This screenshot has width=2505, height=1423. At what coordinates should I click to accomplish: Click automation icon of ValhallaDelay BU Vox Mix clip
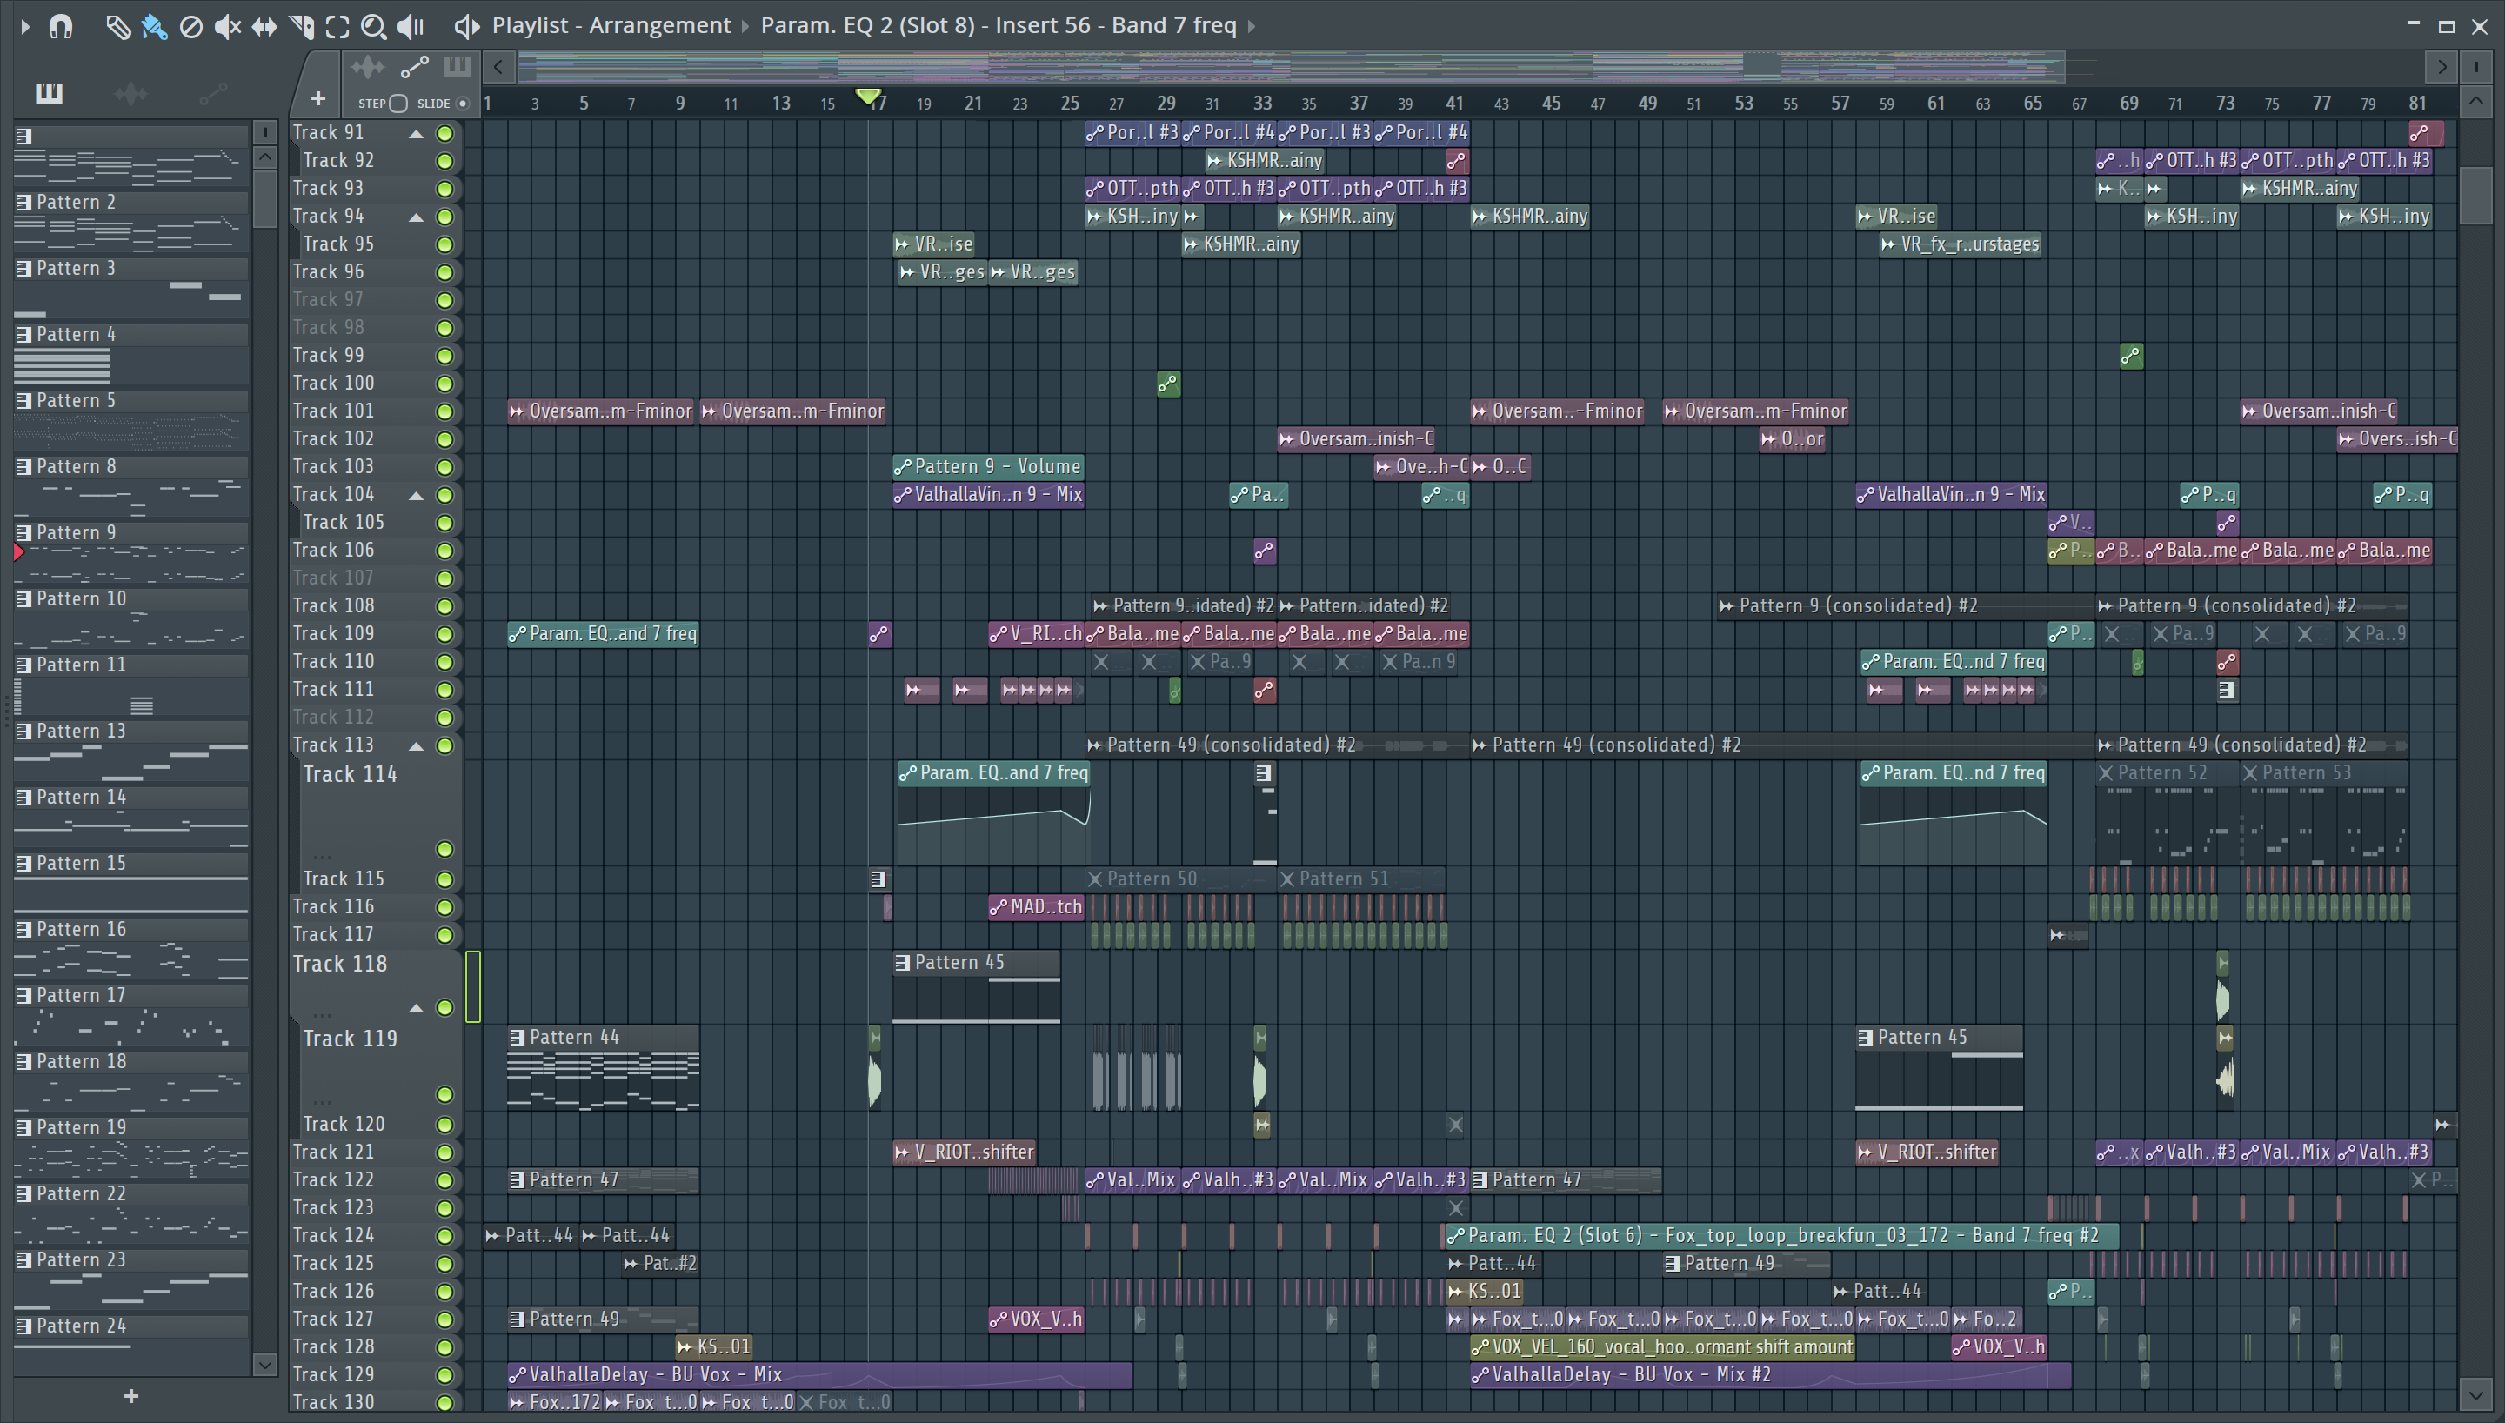tap(518, 1375)
